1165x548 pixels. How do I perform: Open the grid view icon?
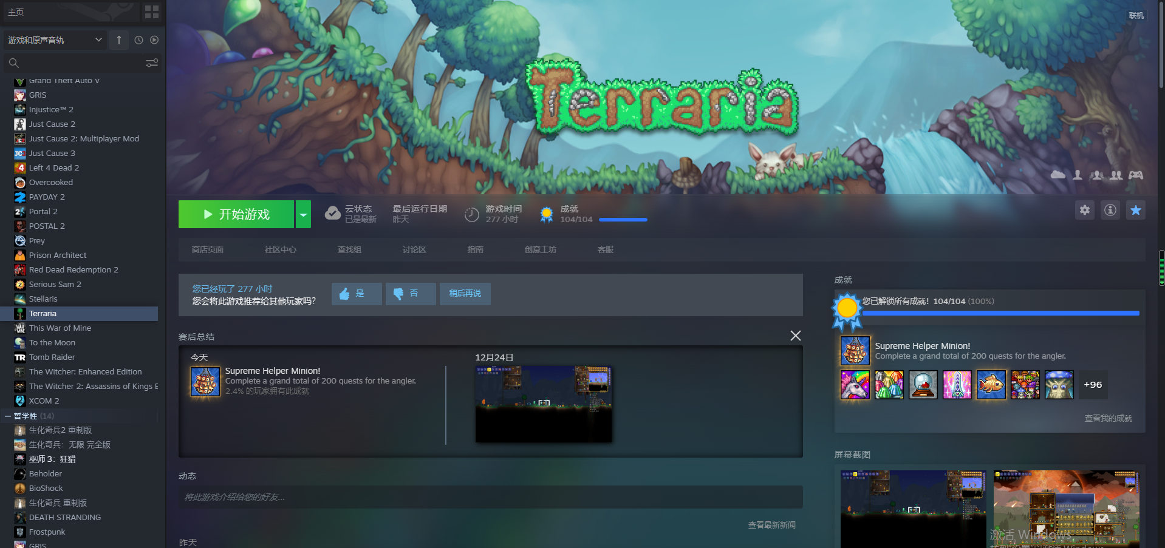[x=152, y=12]
